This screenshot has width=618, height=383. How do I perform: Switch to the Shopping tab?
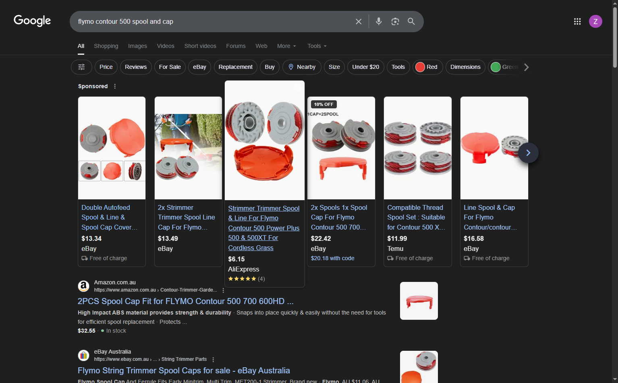click(x=106, y=46)
